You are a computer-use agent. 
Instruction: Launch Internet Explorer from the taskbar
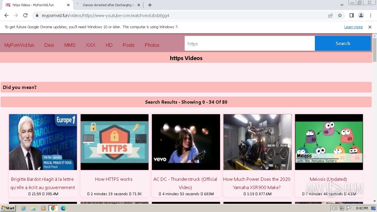pos(23,208)
